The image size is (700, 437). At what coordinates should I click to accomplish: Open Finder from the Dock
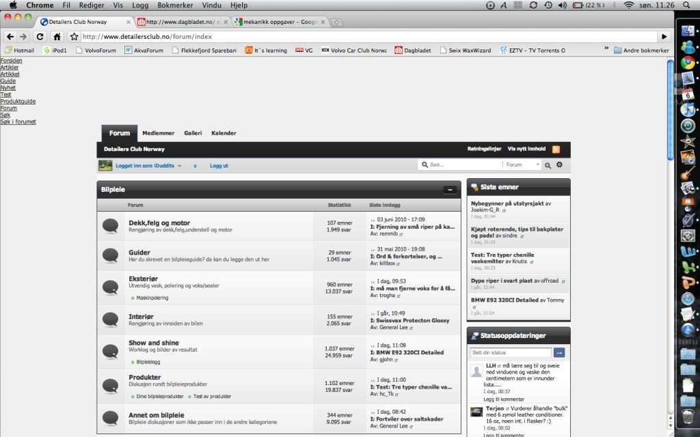click(688, 30)
